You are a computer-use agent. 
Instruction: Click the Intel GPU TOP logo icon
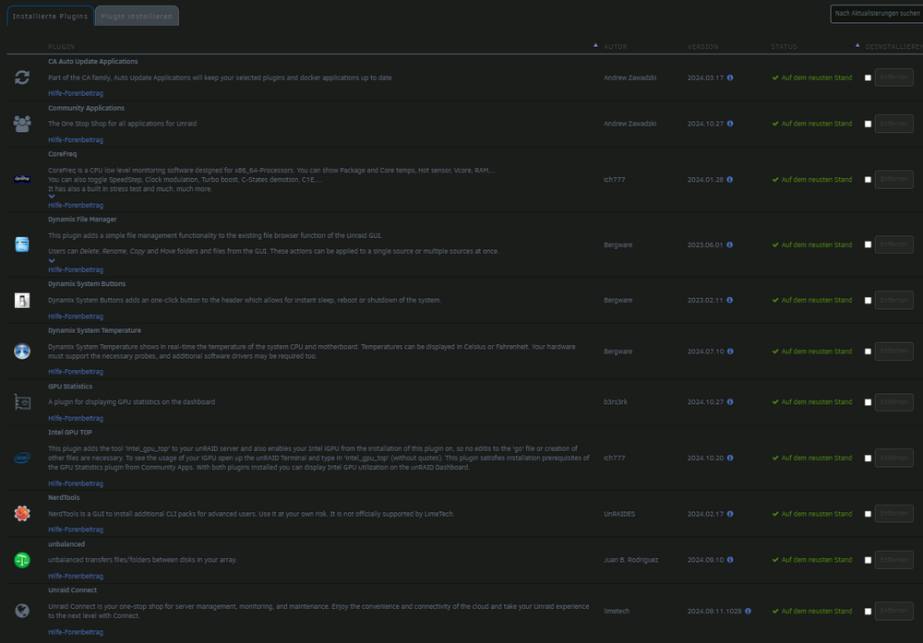[x=22, y=458]
